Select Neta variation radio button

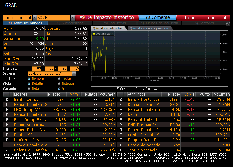tap(29, 89)
